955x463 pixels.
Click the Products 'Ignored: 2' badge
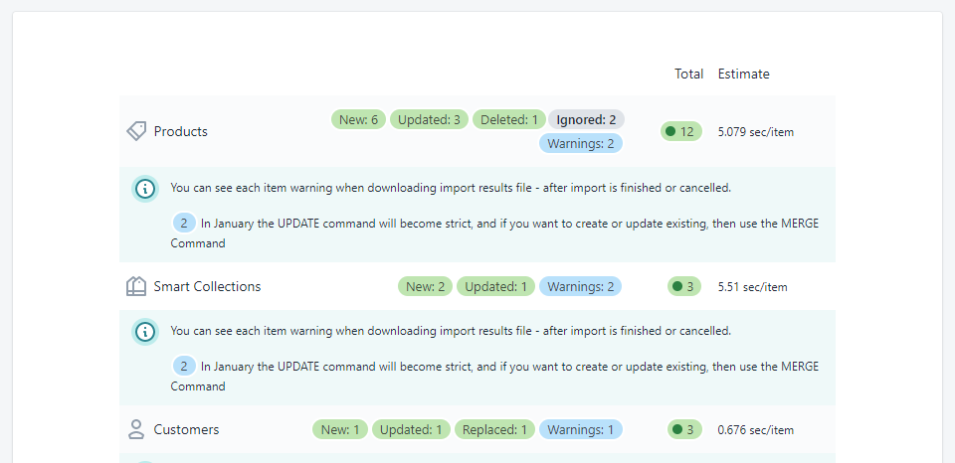[x=586, y=119]
